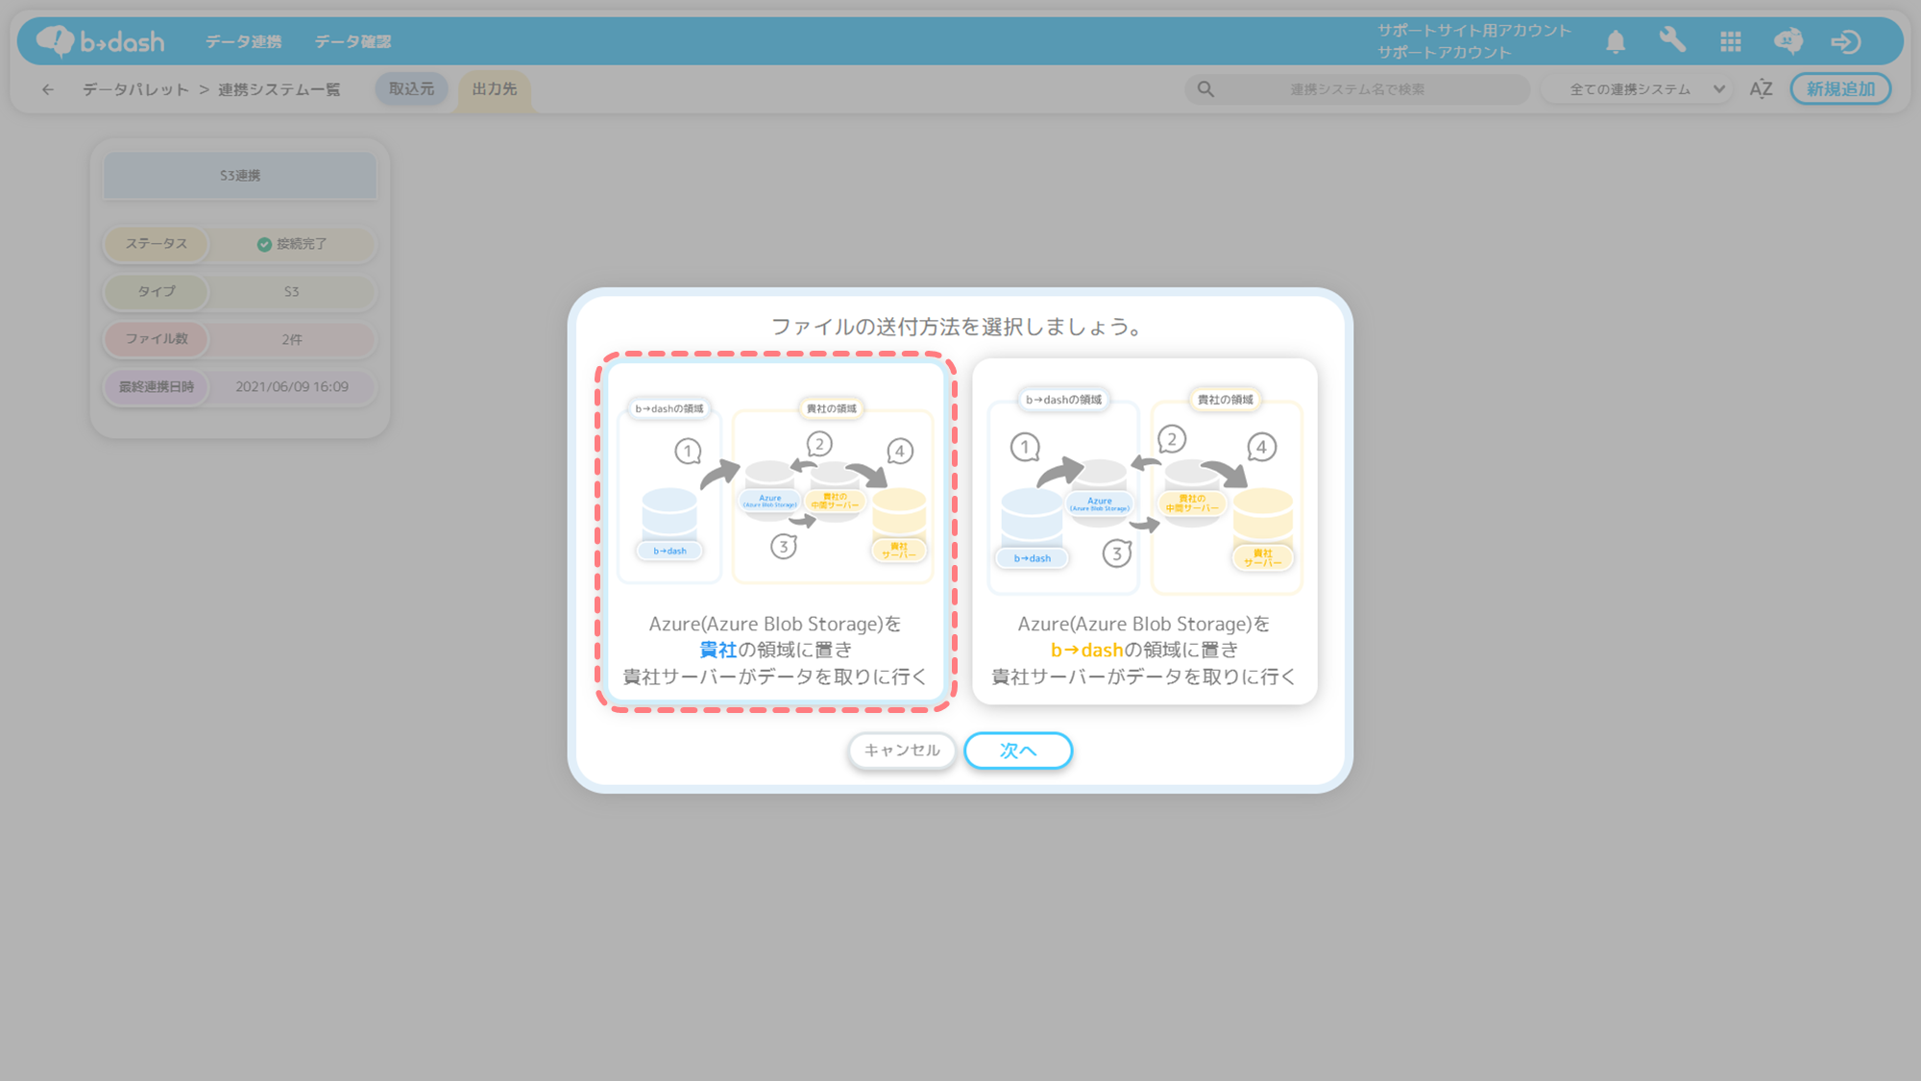The height and width of the screenshot is (1081, 1921).
Task: Click the キャンセル button
Action: 902,750
